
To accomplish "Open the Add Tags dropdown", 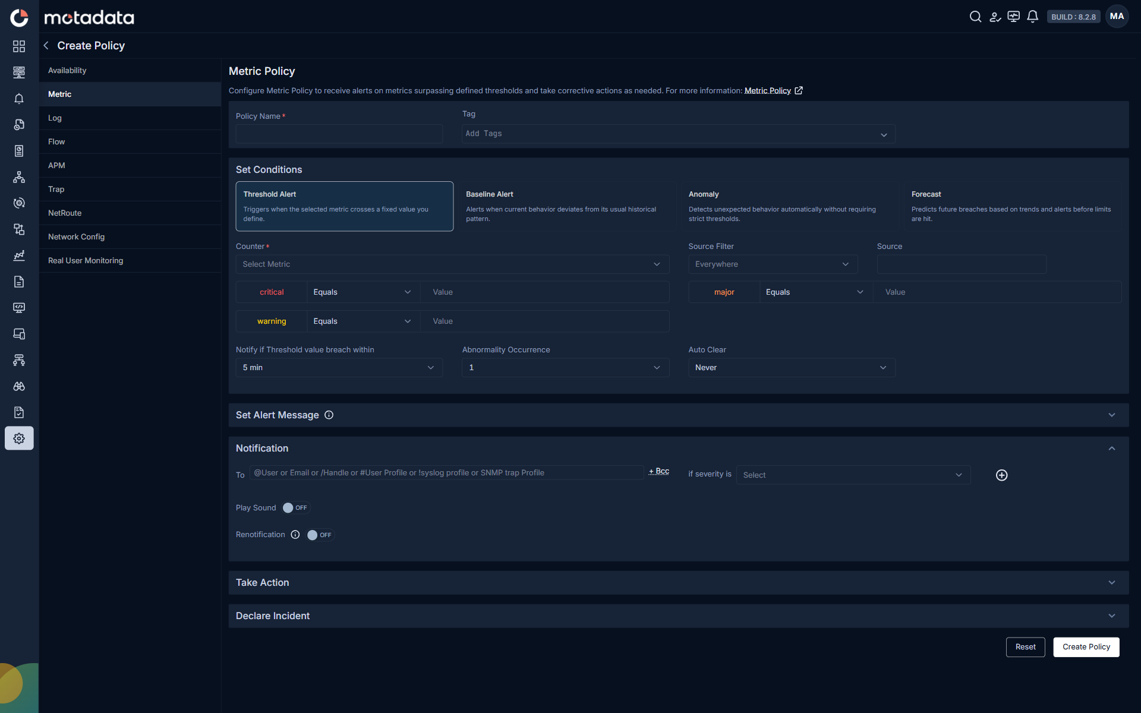I will point(679,134).
